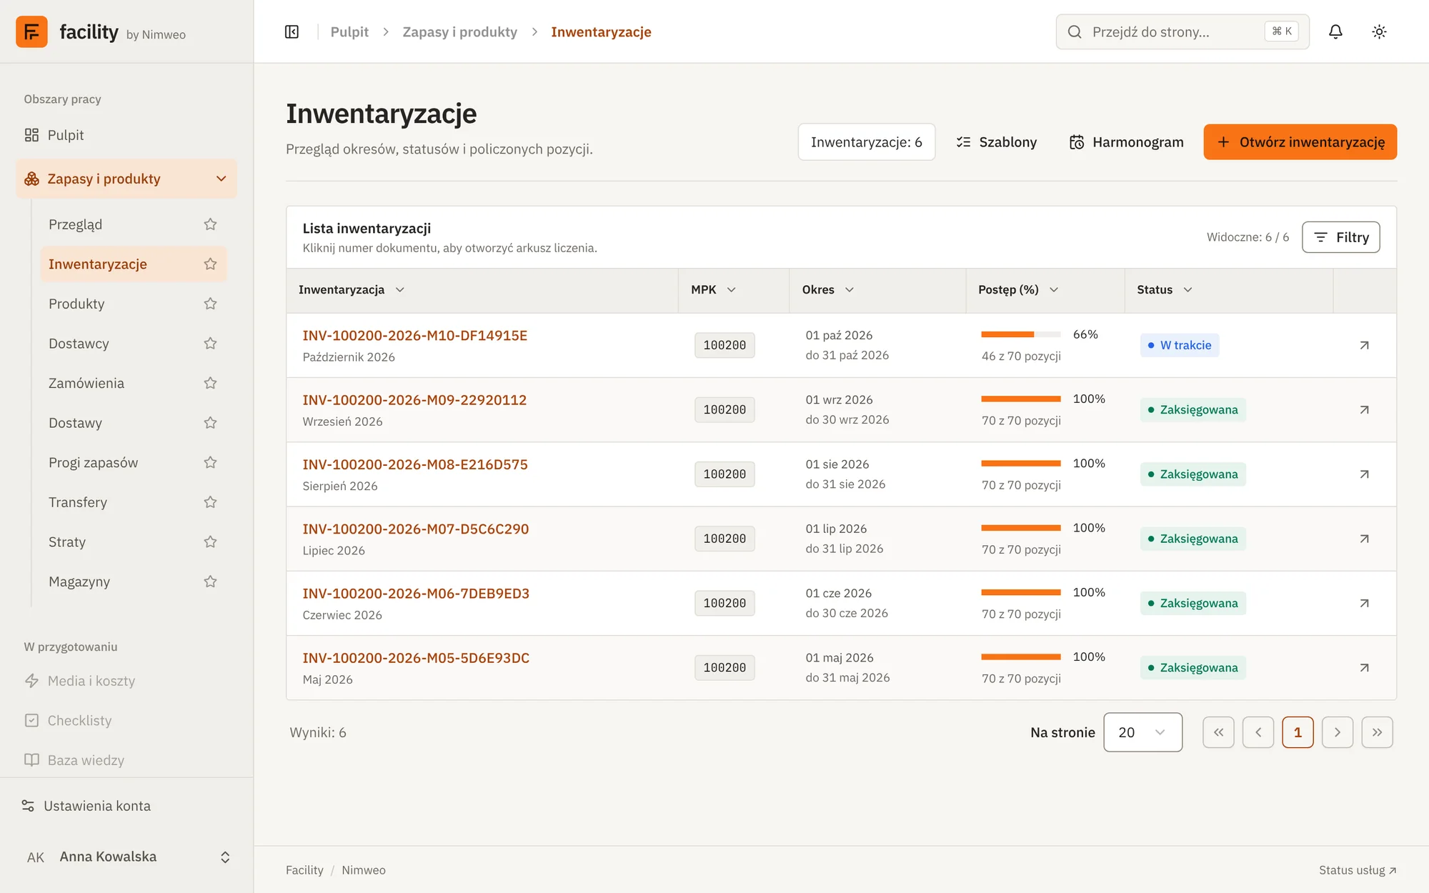The width and height of the screenshot is (1429, 893).
Task: Open row arrow for INV-100200-2026-M10-DF14915E
Action: click(x=1364, y=345)
